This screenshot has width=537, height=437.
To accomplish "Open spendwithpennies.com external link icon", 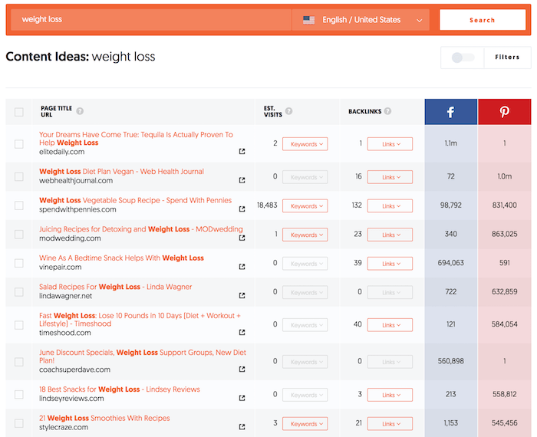I will 242,209.
